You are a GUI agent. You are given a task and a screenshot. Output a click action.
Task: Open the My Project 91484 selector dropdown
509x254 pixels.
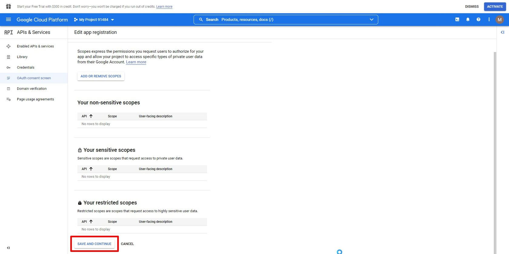94,20
